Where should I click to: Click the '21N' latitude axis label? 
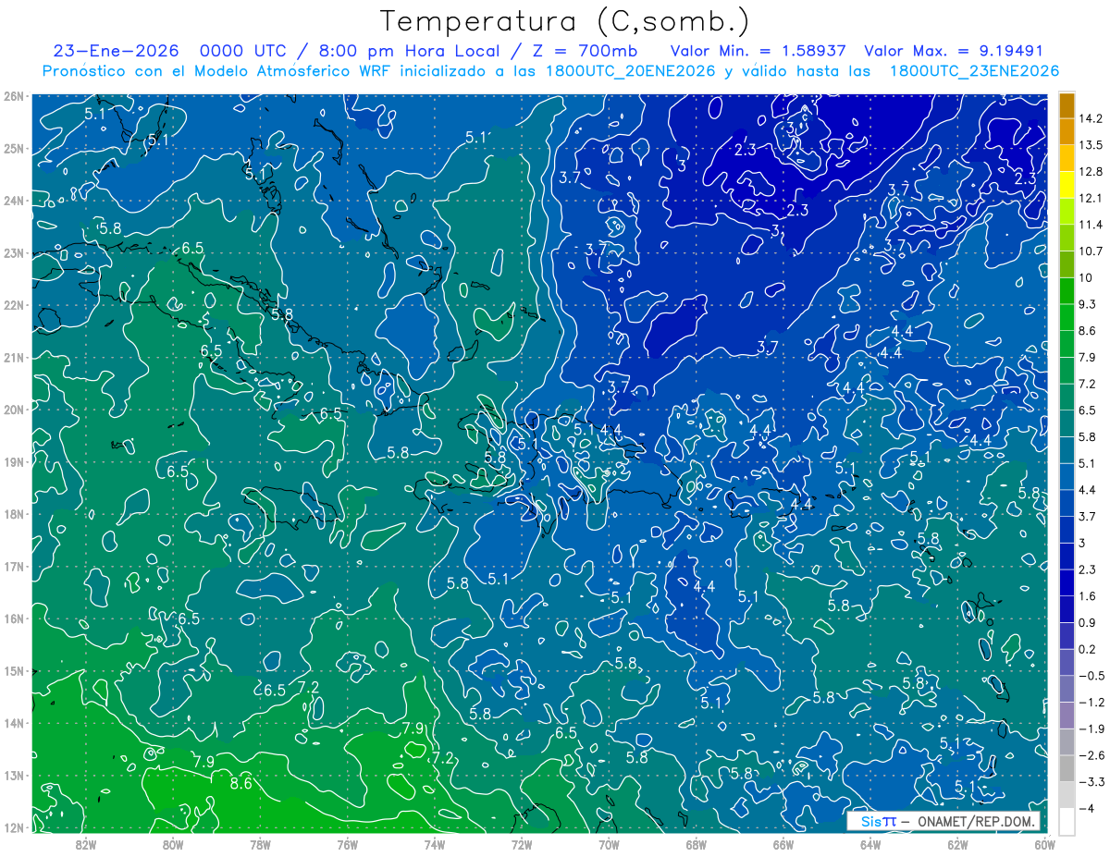tap(14, 358)
